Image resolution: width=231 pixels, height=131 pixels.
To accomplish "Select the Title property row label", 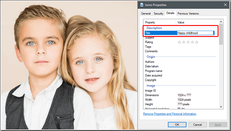I will tap(147, 33).
